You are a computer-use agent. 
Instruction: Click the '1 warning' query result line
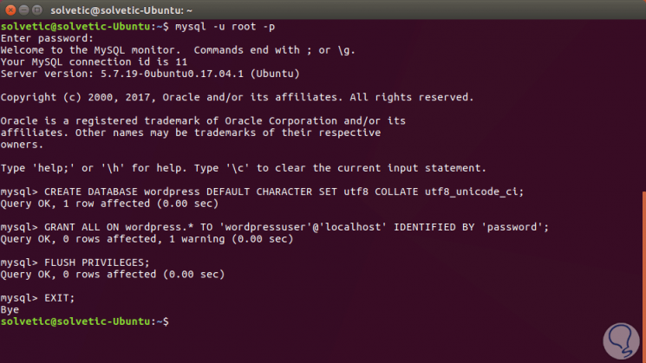[147, 238]
